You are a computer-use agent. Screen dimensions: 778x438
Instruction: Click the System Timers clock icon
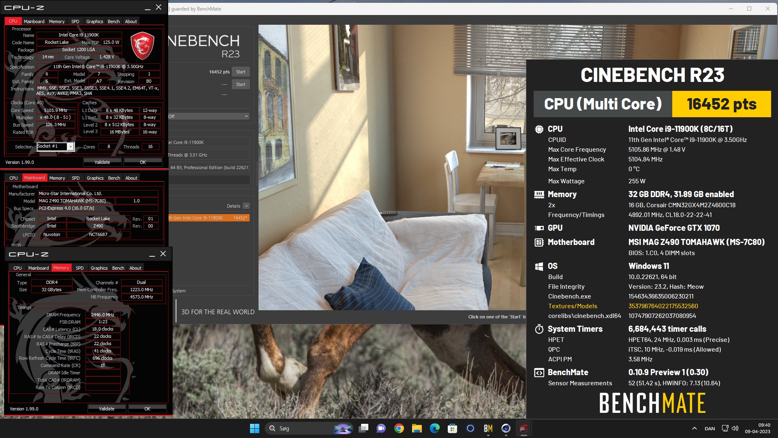[x=539, y=329]
